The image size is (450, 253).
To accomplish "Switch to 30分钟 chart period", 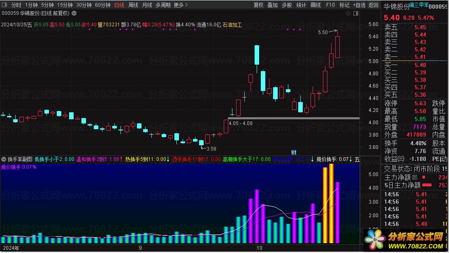I will pyautogui.click(x=84, y=5).
